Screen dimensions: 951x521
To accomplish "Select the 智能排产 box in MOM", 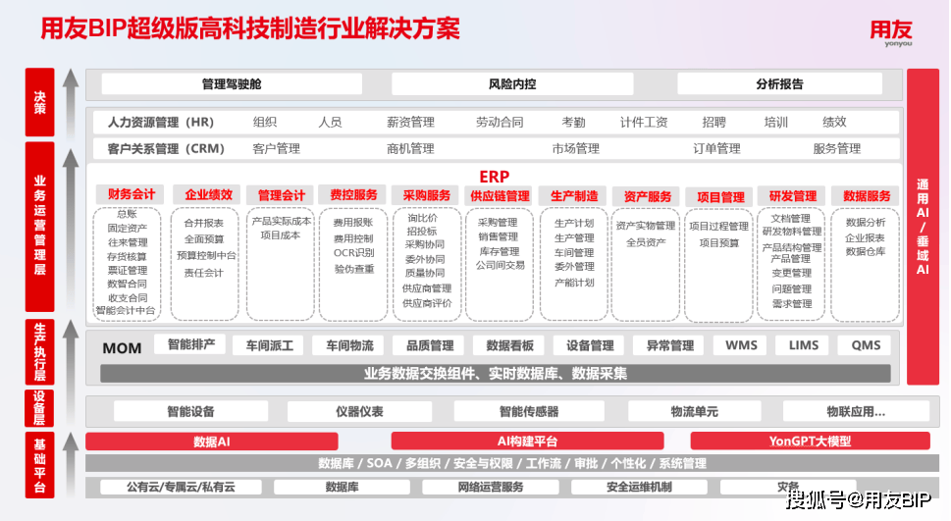I will coord(191,344).
